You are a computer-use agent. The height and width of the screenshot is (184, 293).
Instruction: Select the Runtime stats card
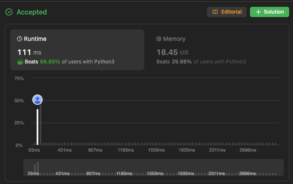(77, 50)
